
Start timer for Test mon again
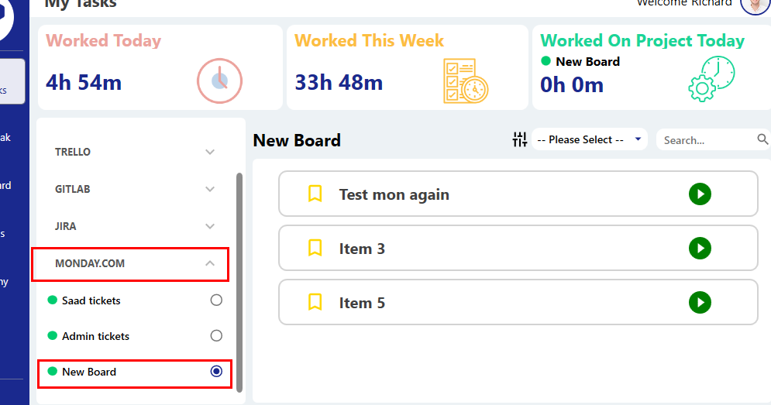tap(700, 194)
